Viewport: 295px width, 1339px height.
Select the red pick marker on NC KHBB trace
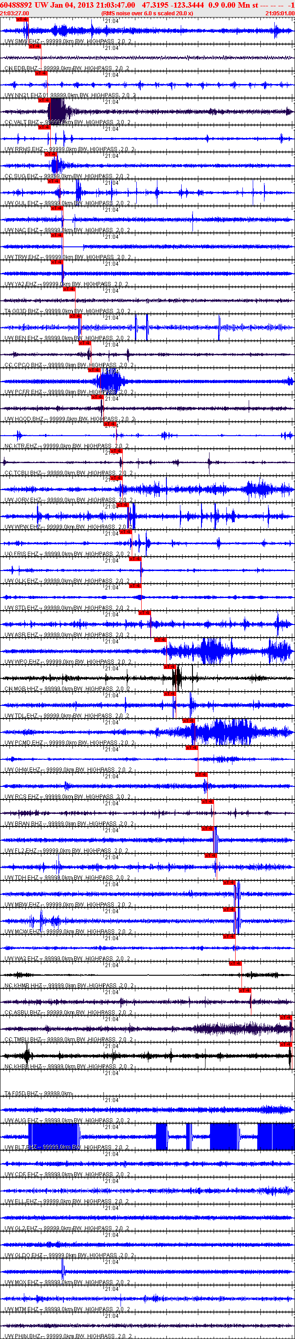286,1045
